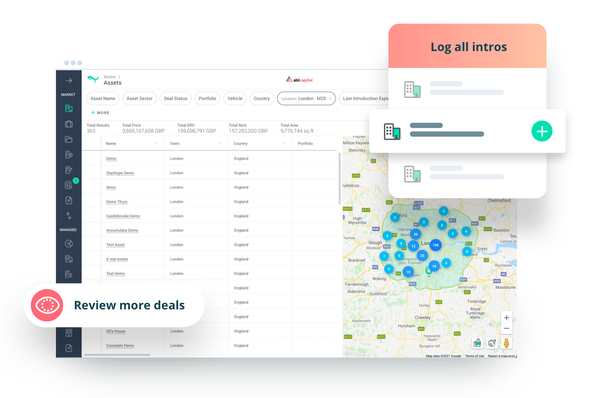This screenshot has height=398, width=593.
Task: Click the add document icon under Market
Action: pos(69,201)
